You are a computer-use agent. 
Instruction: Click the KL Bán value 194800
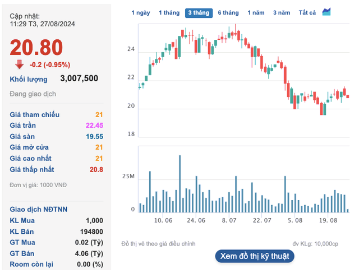pos(90,232)
